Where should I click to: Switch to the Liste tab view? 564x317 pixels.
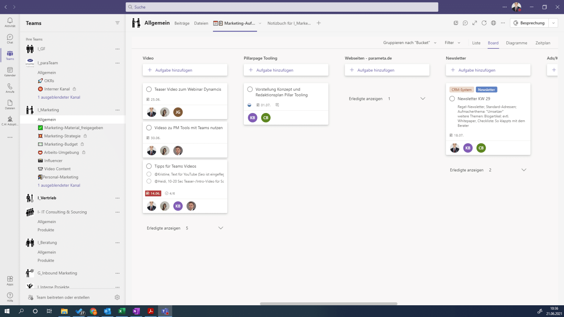tap(476, 43)
